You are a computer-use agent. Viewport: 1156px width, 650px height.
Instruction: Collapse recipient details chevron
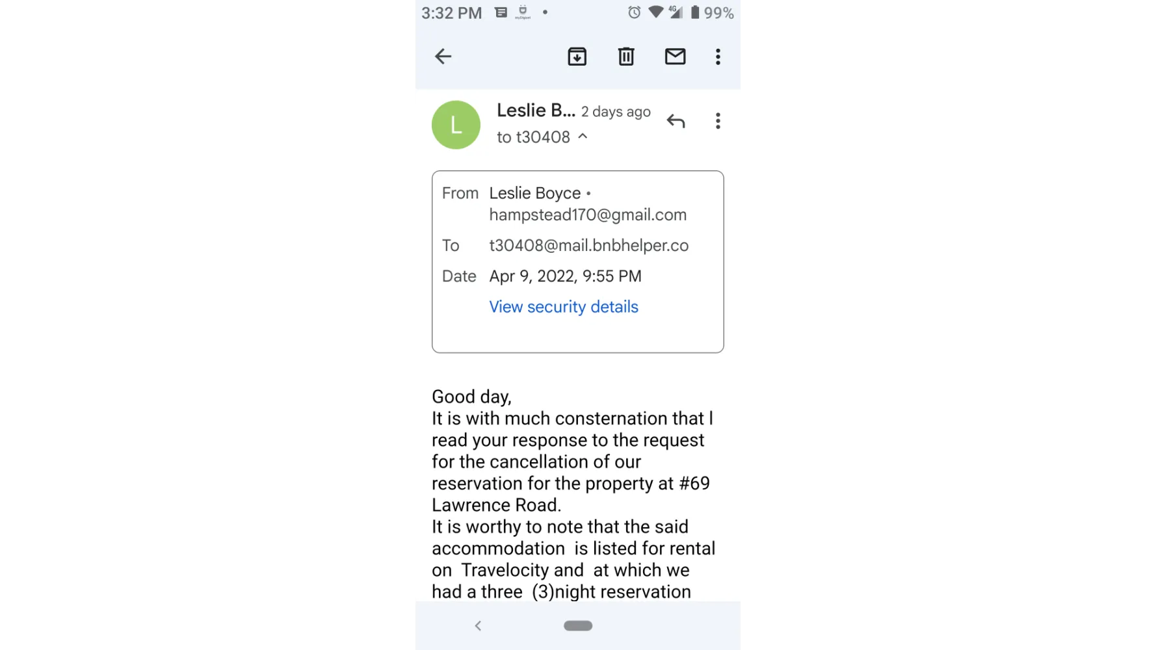coord(583,136)
